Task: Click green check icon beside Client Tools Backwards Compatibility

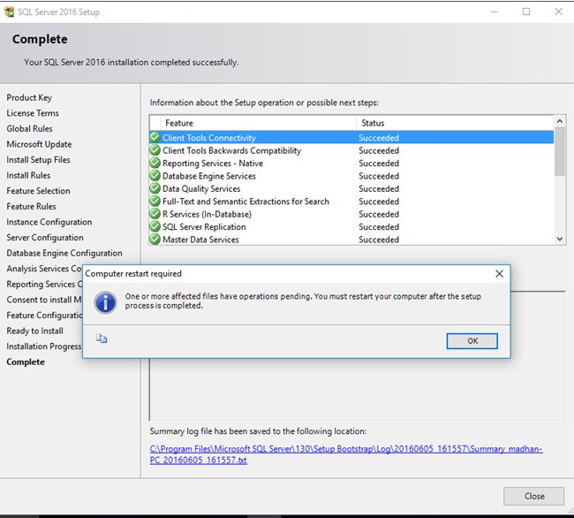Action: click(x=155, y=150)
